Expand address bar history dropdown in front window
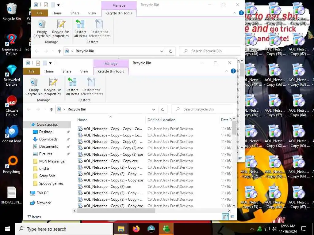The height and width of the screenshot is (235, 314). click(154, 109)
